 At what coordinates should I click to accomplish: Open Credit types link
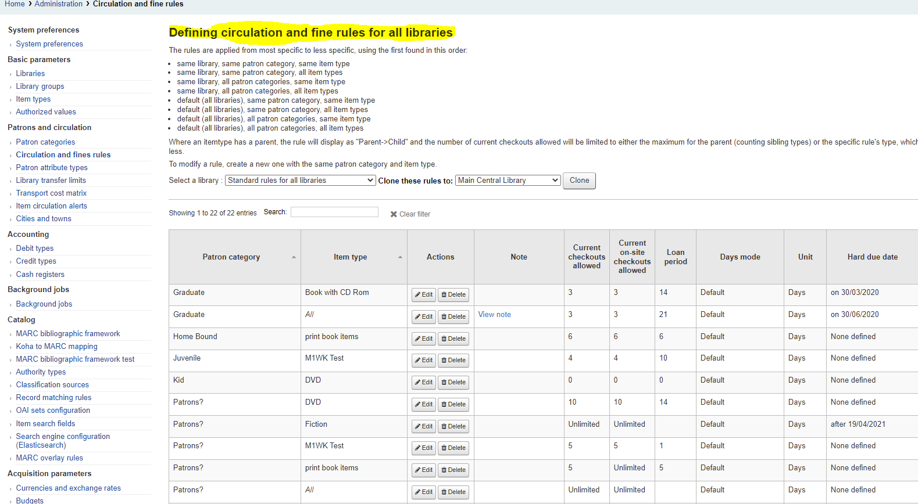[36, 261]
